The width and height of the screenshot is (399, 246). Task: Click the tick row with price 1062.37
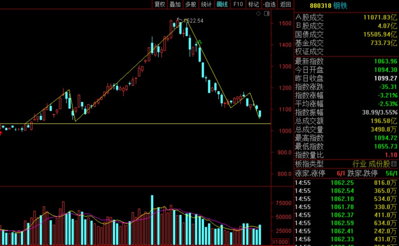tap(346, 215)
